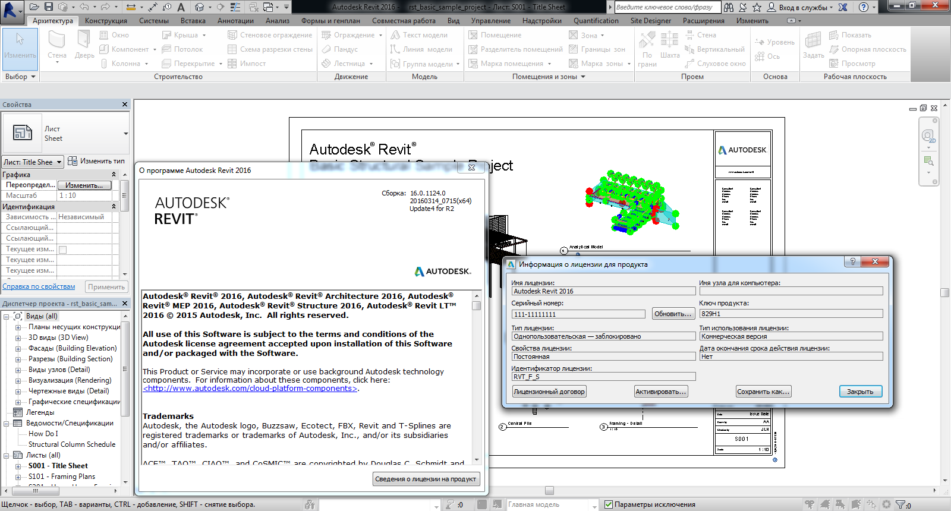The width and height of the screenshot is (951, 511).
Task: Select the Потолок (Ceiling) tool
Action: pyautogui.click(x=182, y=49)
